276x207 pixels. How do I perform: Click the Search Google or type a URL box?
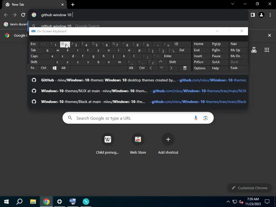138,118
